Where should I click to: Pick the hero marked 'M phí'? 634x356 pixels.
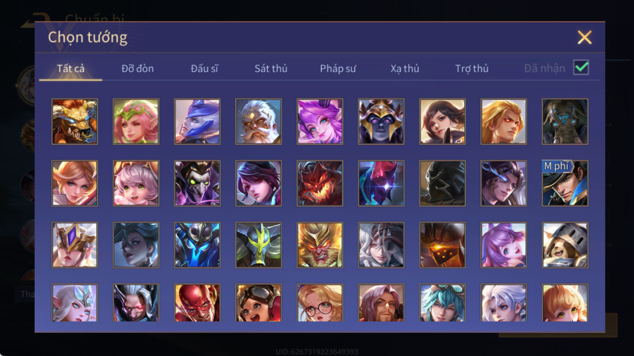pos(565,183)
